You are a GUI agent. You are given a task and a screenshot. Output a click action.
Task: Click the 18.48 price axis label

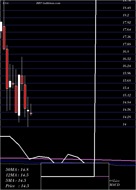(x=127, y=8)
